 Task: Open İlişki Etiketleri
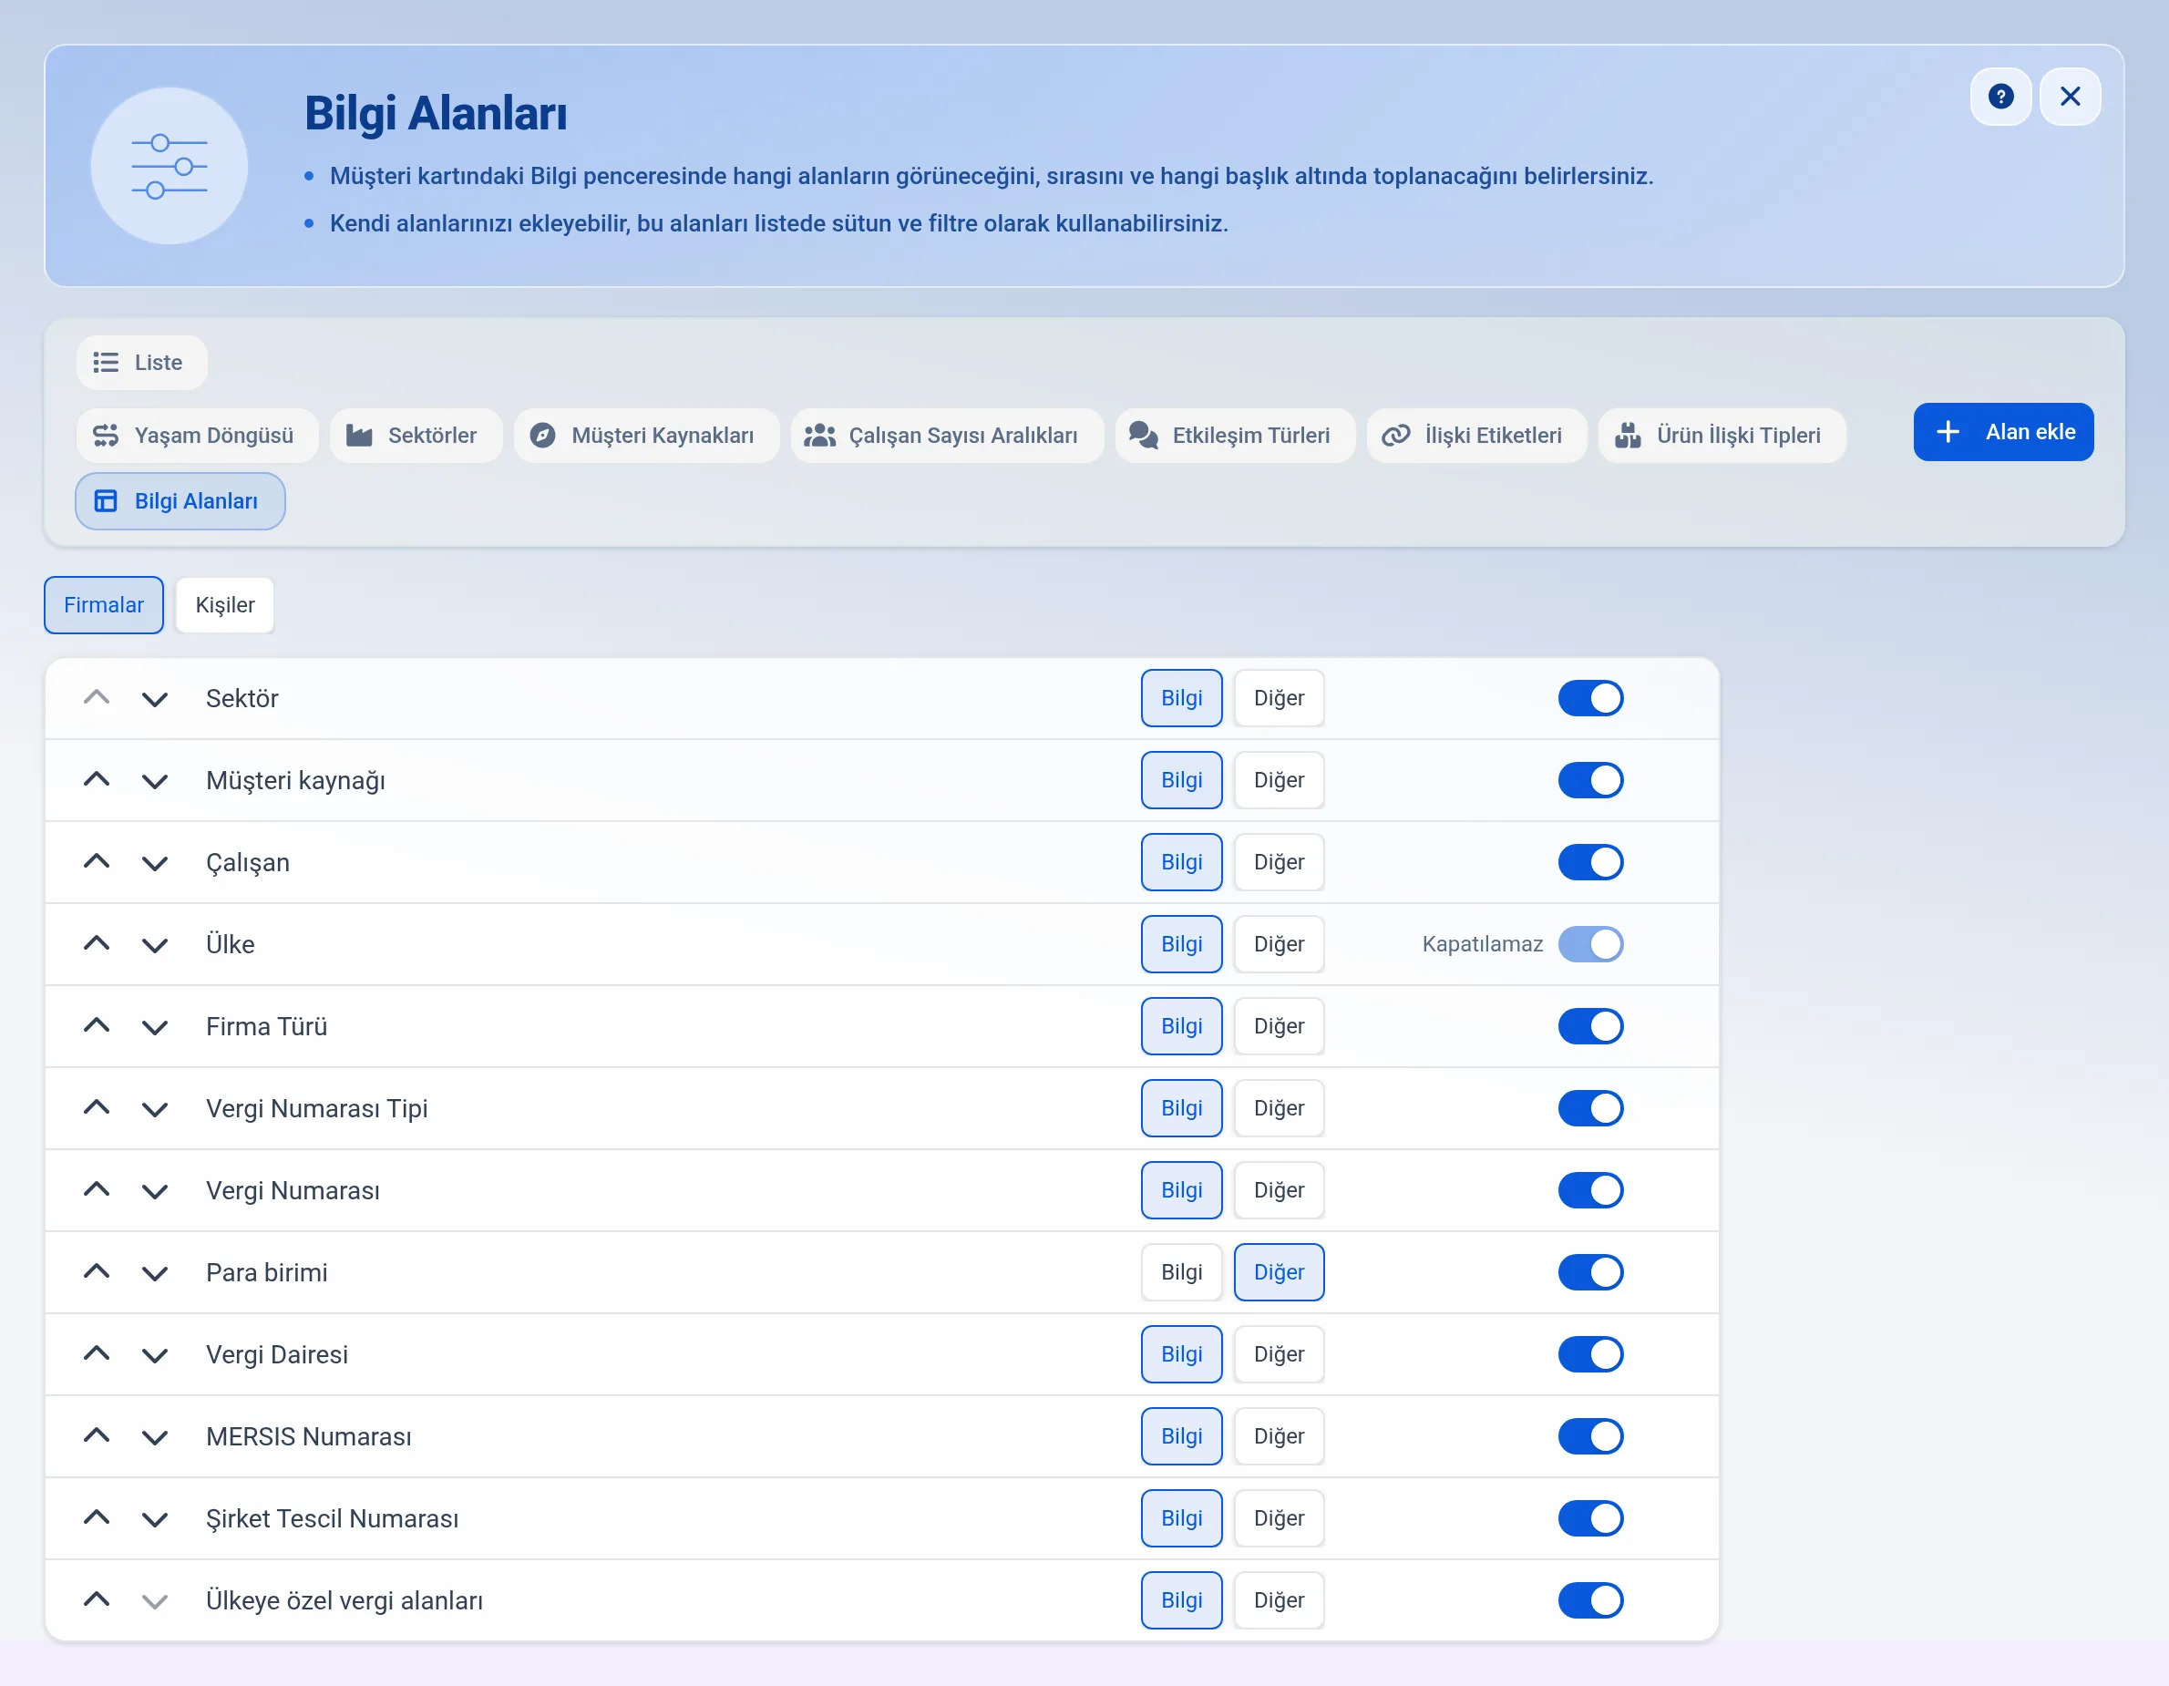pos(1475,435)
